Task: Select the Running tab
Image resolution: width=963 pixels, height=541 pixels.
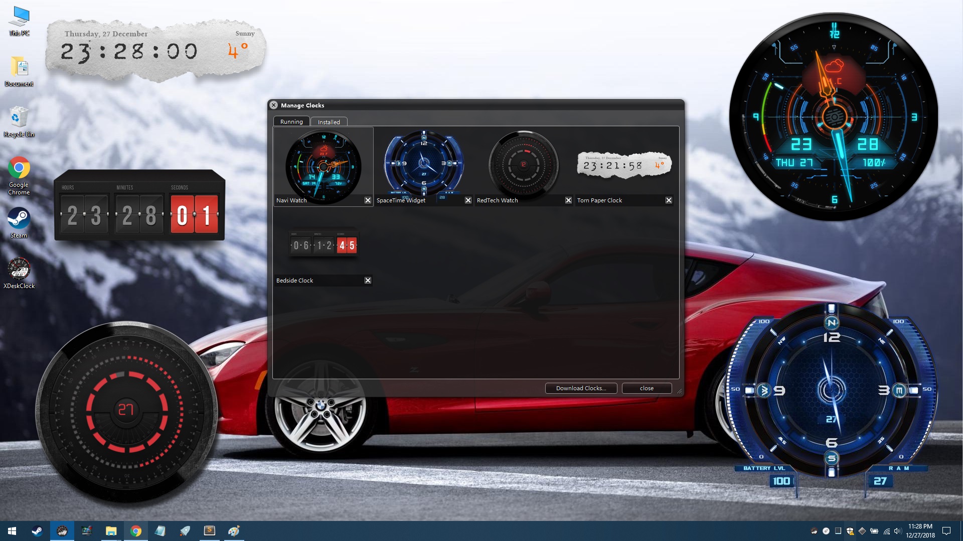Action: point(291,122)
